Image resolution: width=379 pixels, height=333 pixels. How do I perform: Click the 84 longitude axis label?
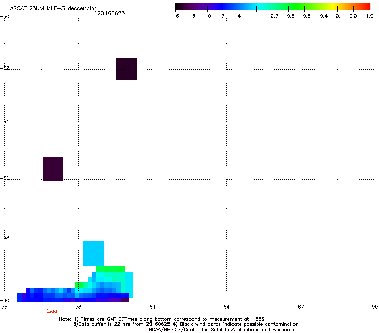click(x=226, y=307)
